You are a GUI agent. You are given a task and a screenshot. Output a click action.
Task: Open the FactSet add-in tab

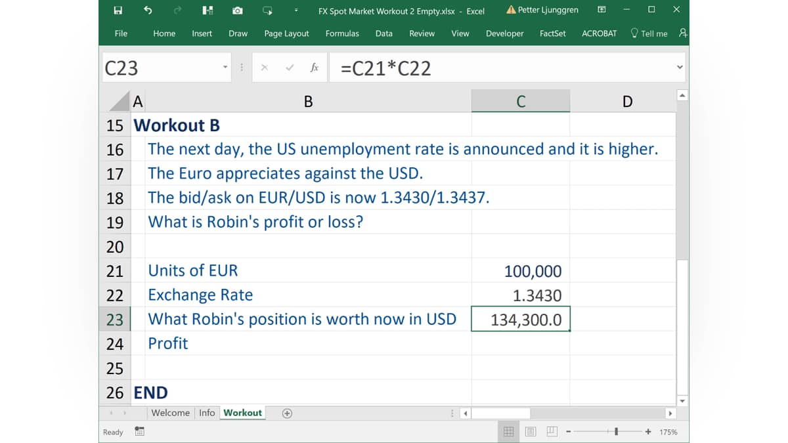coord(552,33)
